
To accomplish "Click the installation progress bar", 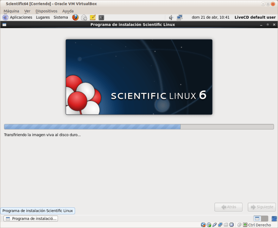I will (x=139, y=127).
